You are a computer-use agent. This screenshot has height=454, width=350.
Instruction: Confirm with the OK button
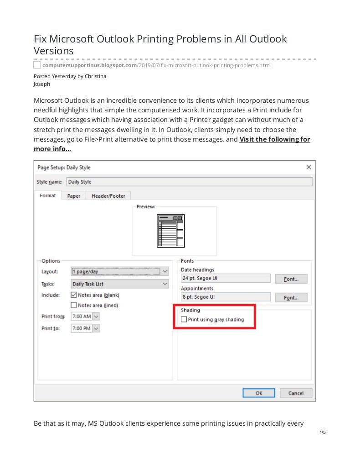click(x=259, y=393)
